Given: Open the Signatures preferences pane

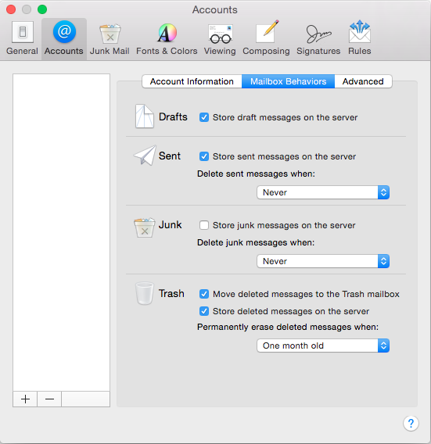Looking at the screenshot, I should (318, 38).
